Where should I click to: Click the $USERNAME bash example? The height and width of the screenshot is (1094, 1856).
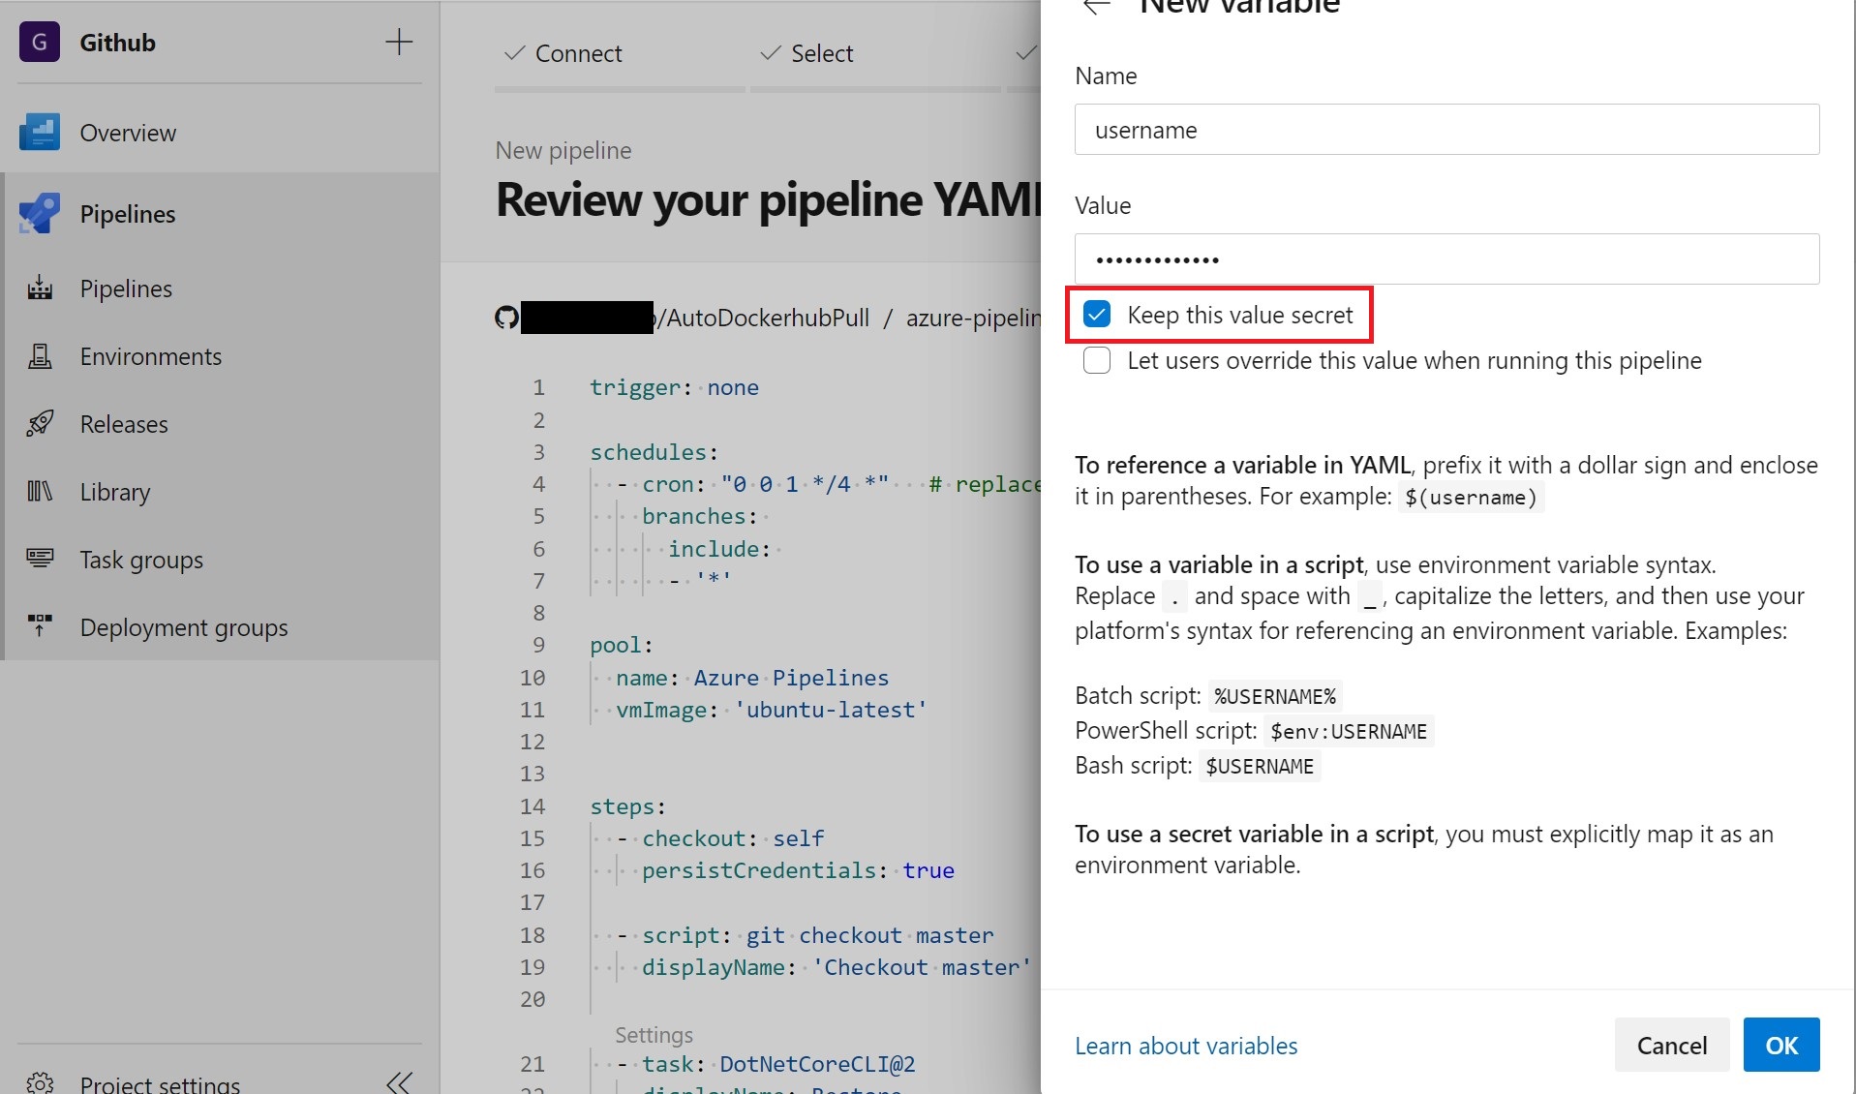pyautogui.click(x=1260, y=766)
